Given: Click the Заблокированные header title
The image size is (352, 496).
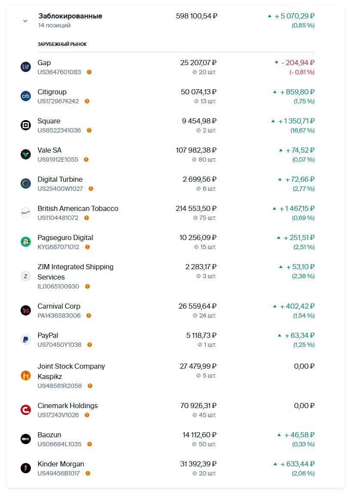Looking at the screenshot, I should pos(70,16).
